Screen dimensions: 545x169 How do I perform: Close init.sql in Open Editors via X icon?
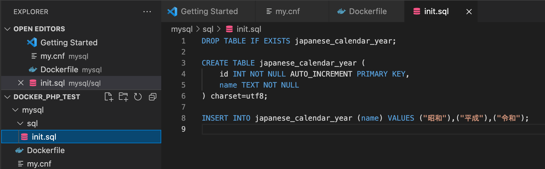click(x=21, y=83)
